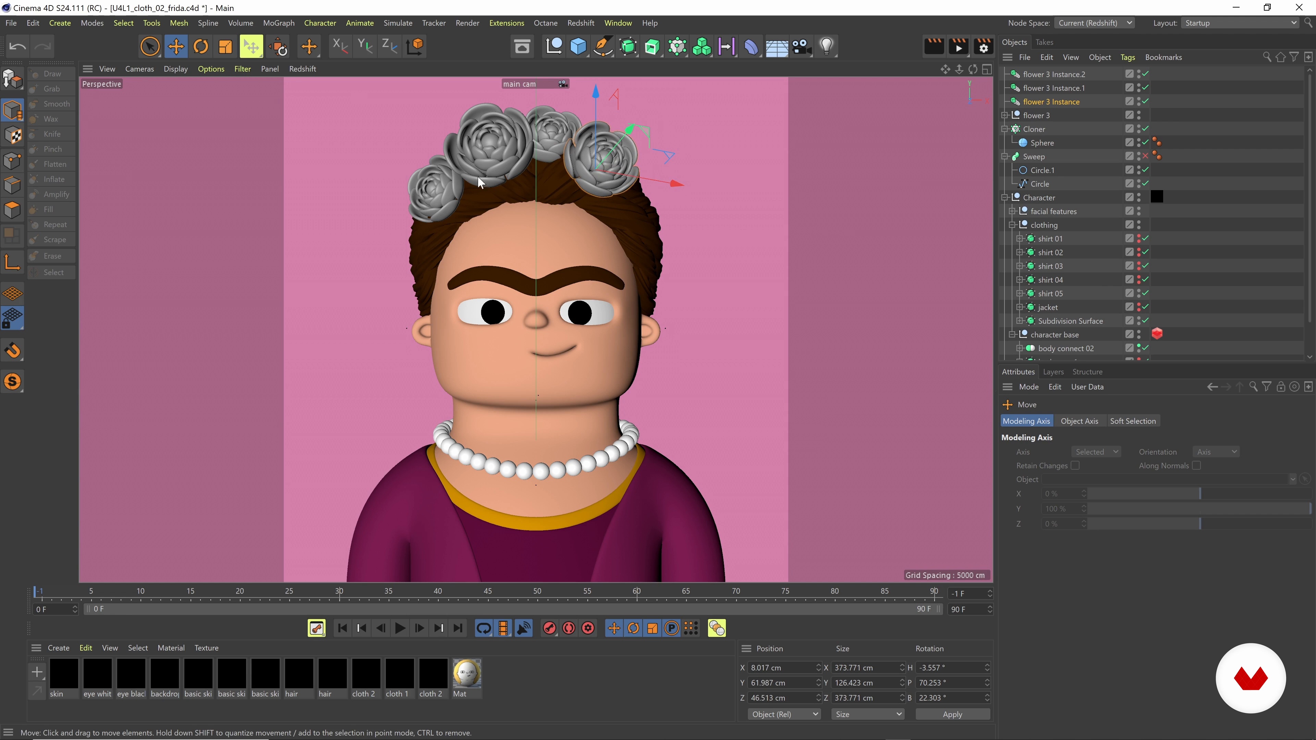The width and height of the screenshot is (1316, 740).
Task: Render to Picture Viewer icon
Action: point(959,47)
